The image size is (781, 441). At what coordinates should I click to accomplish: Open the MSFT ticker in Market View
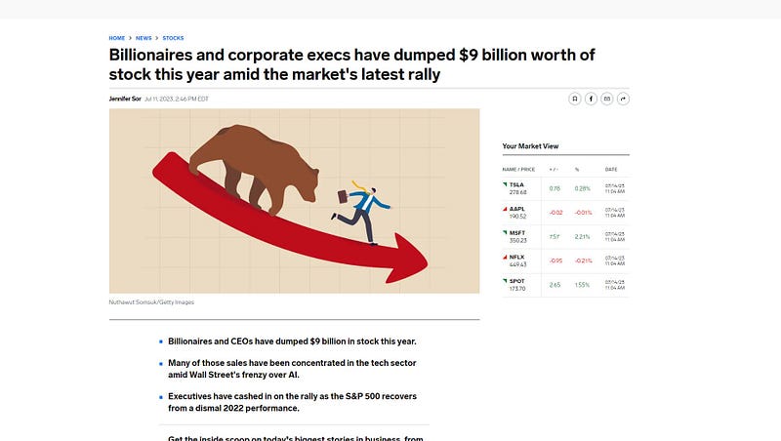click(x=517, y=233)
